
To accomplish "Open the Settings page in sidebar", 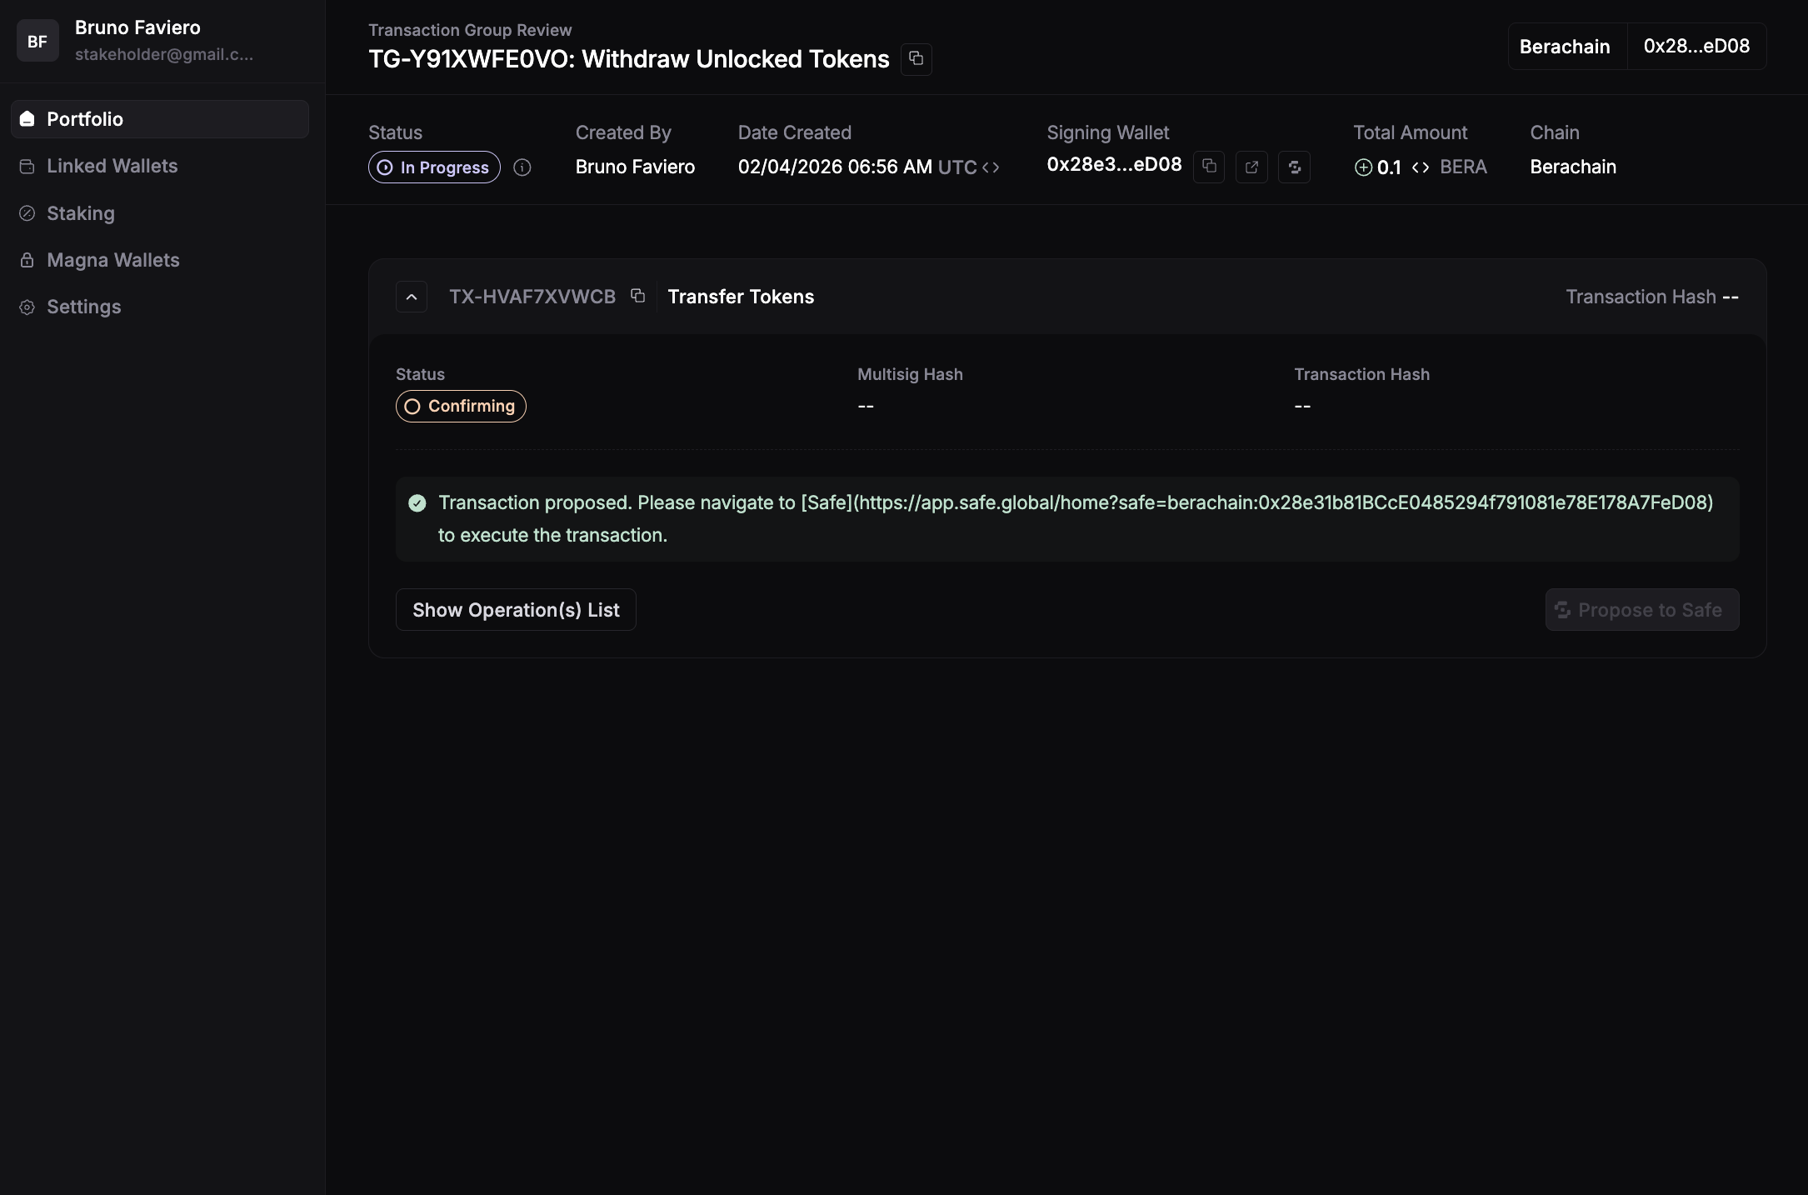I will click(83, 307).
